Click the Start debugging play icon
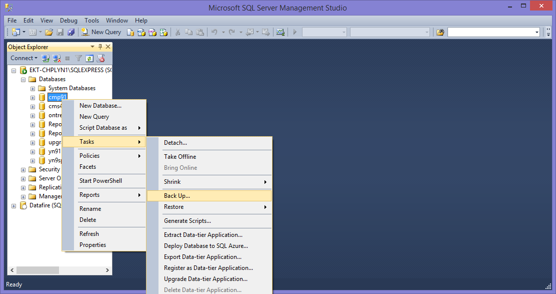556x294 pixels. pos(294,33)
